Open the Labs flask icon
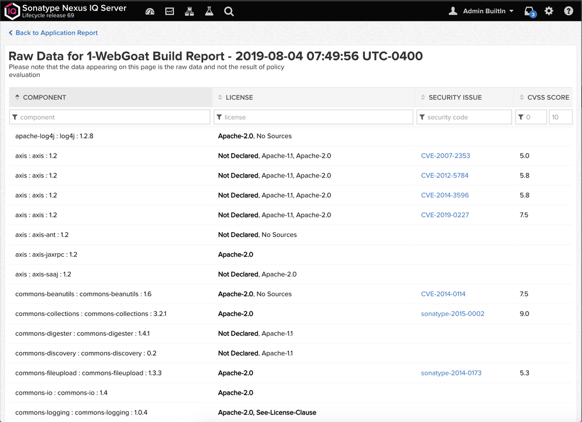 (x=210, y=12)
